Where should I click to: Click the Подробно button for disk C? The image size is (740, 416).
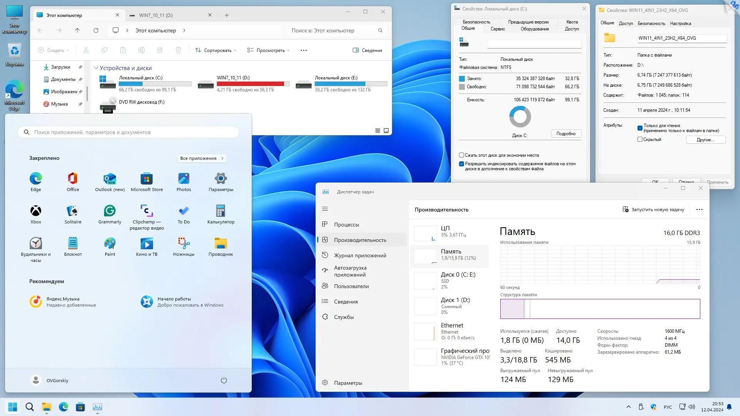tap(566, 134)
